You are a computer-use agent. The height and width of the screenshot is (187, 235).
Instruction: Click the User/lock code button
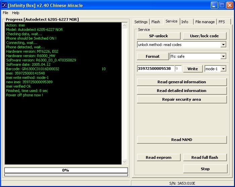click(x=204, y=36)
